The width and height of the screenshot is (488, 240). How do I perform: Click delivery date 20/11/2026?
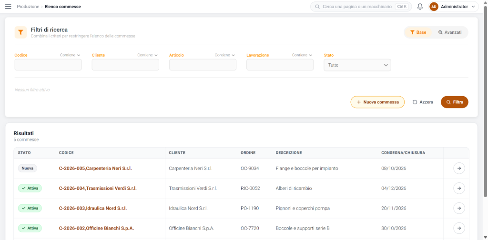(x=394, y=208)
